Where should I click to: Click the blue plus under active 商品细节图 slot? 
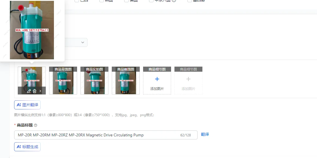tap(157, 79)
